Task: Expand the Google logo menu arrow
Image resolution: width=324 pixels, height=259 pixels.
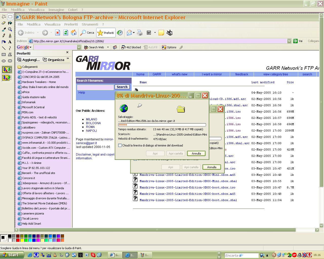Action: 31,47
